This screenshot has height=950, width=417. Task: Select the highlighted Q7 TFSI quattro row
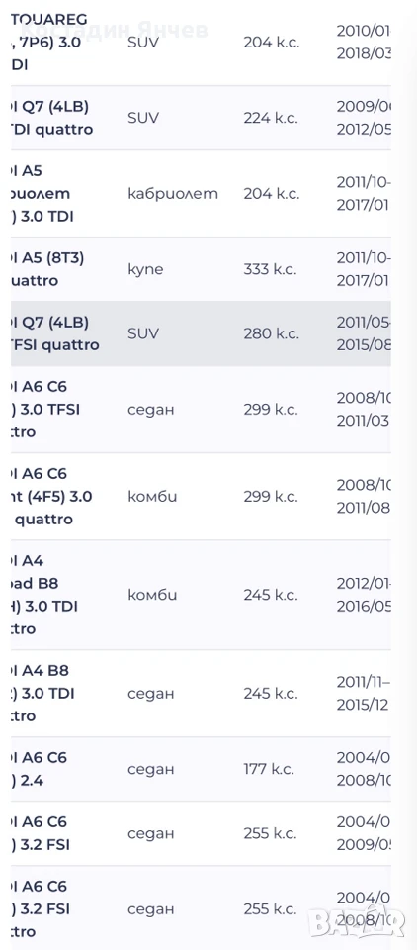[x=201, y=333]
